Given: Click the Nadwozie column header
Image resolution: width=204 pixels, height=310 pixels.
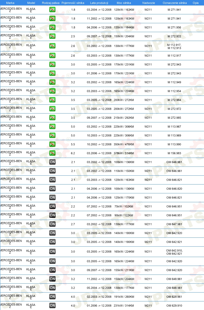Looking at the screenshot, I should (149, 3).
